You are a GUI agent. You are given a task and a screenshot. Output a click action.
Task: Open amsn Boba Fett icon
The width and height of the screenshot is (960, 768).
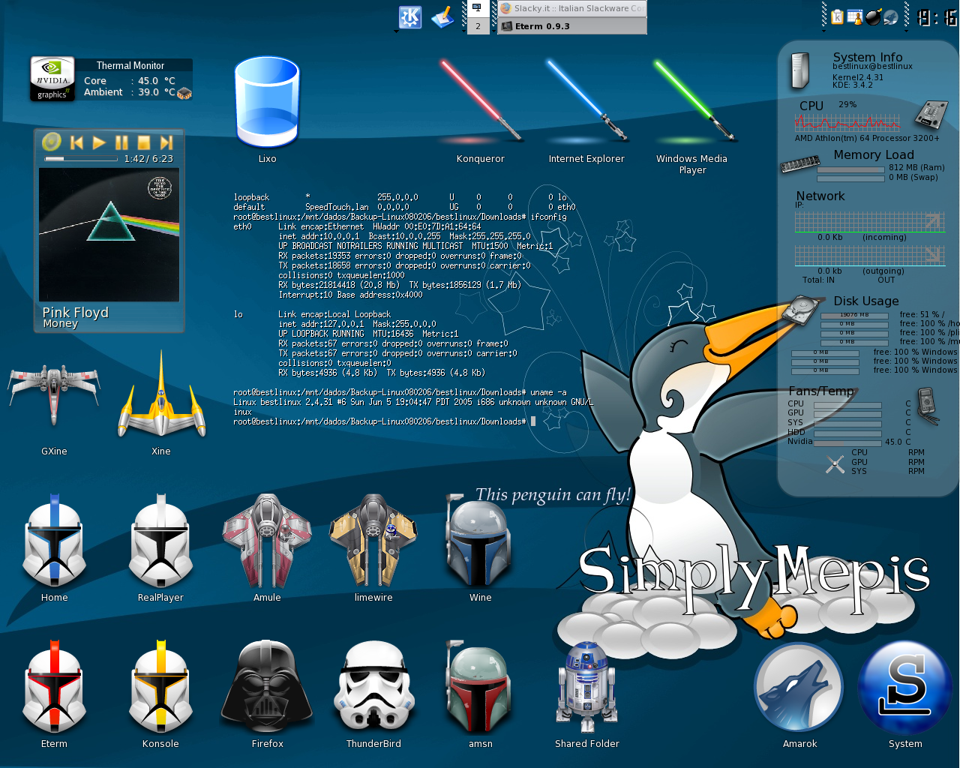tap(480, 686)
